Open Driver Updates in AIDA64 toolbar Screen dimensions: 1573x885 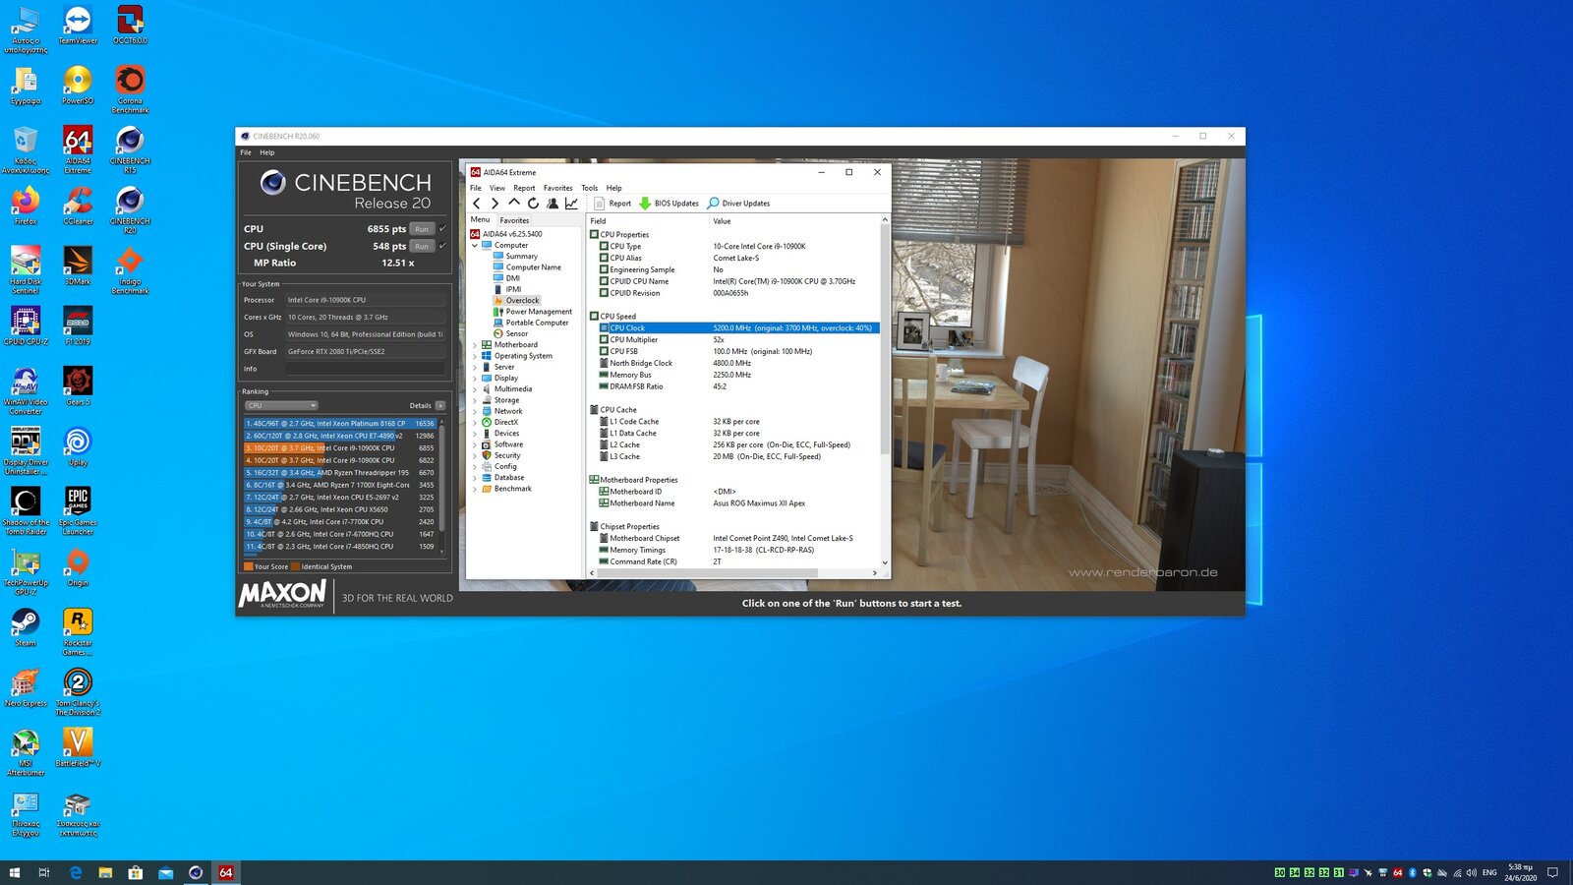coord(739,204)
